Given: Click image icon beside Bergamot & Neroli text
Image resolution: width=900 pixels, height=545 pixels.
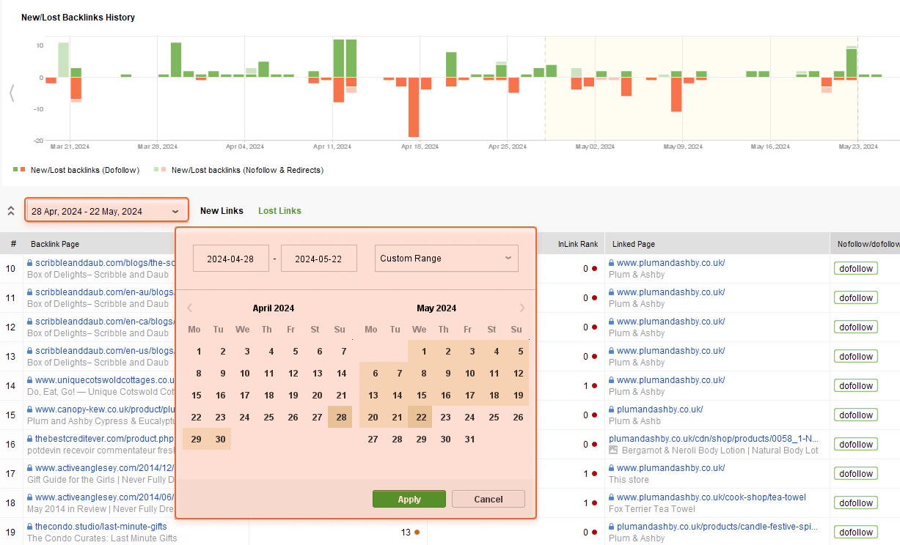Looking at the screenshot, I should 614,451.
